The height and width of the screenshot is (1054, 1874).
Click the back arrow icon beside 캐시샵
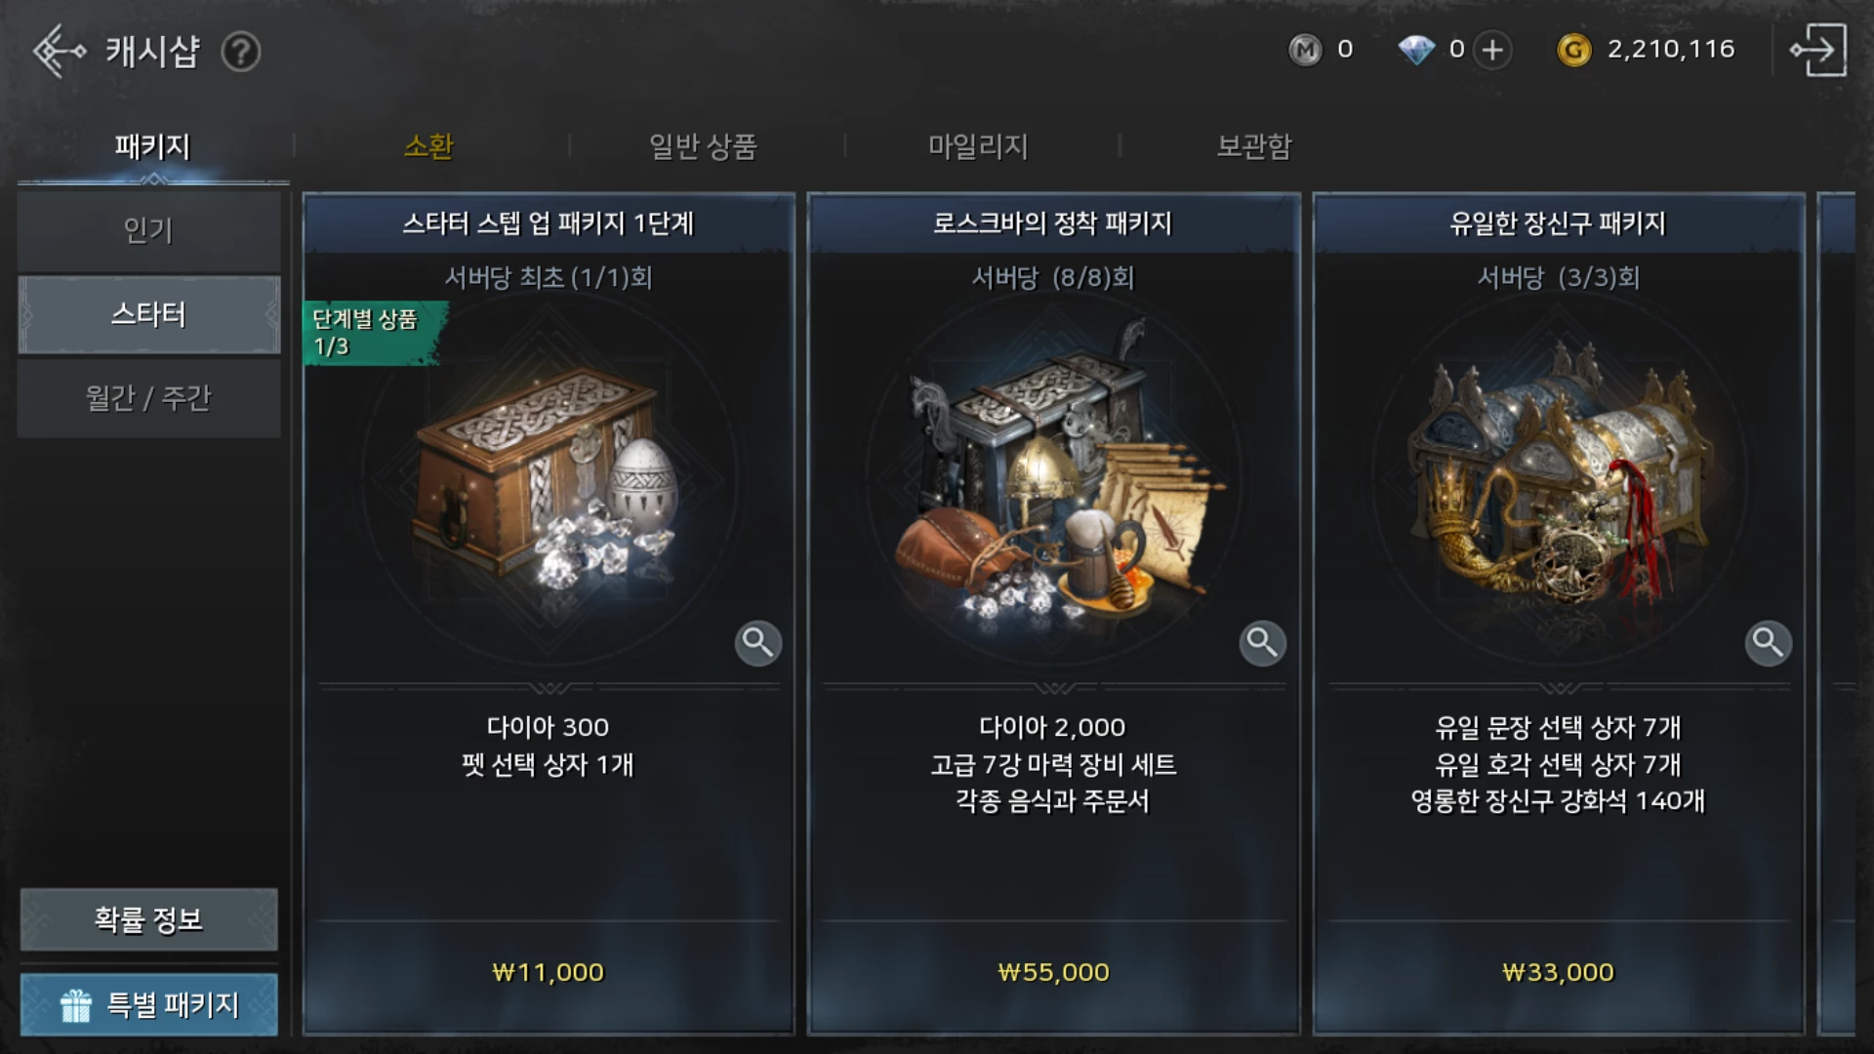click(60, 51)
